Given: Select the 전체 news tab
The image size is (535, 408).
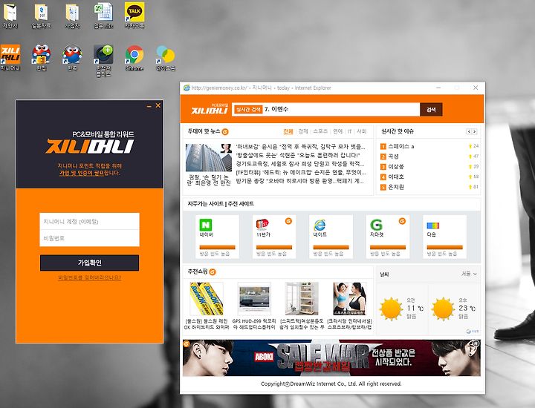Looking at the screenshot, I should (288, 131).
